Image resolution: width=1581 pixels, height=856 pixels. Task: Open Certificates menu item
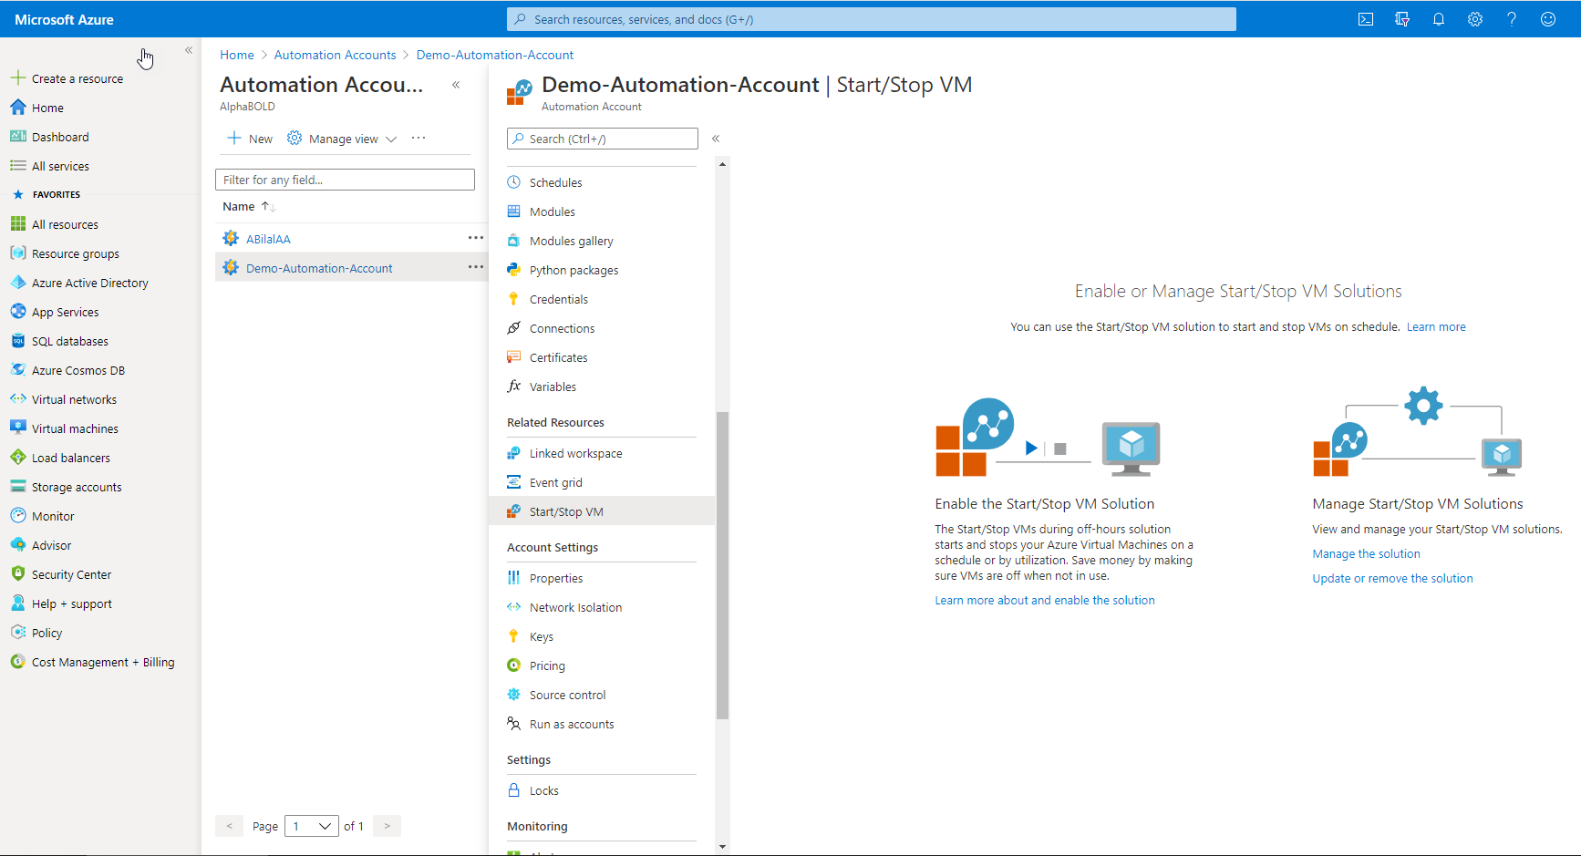558,357
